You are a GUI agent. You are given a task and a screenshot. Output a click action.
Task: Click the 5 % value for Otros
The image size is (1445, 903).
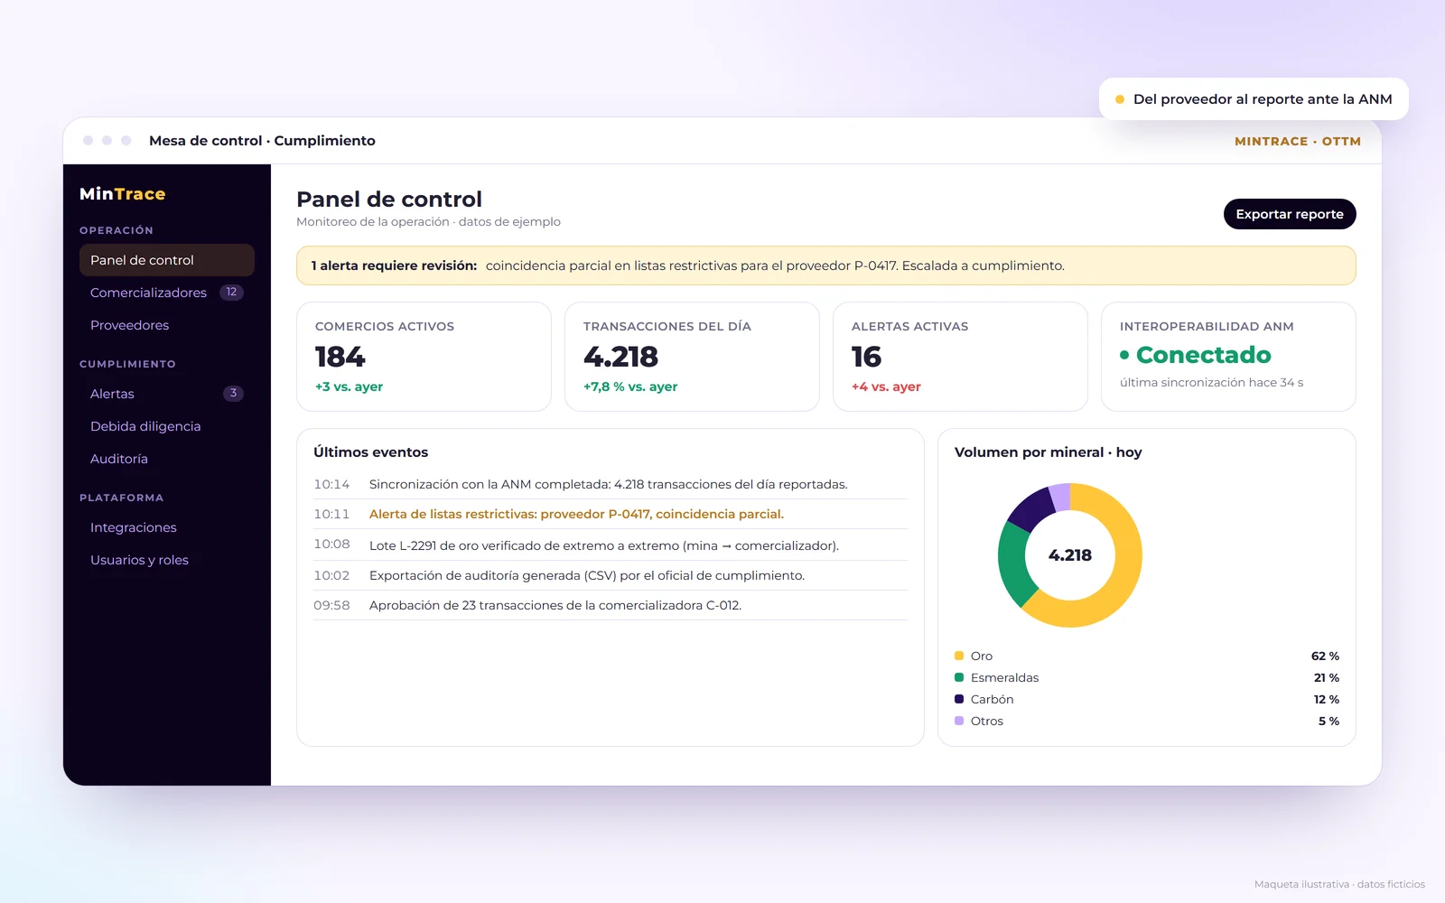[1328, 721]
